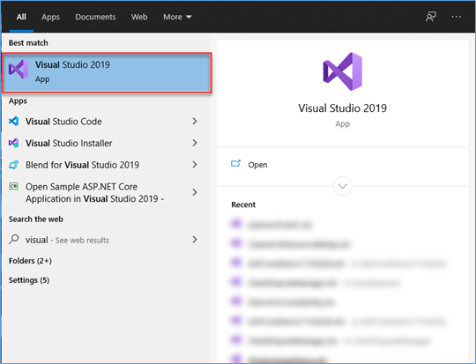The width and height of the screenshot is (476, 364).
Task: Switch to the Documents tab
Action: 95,17
